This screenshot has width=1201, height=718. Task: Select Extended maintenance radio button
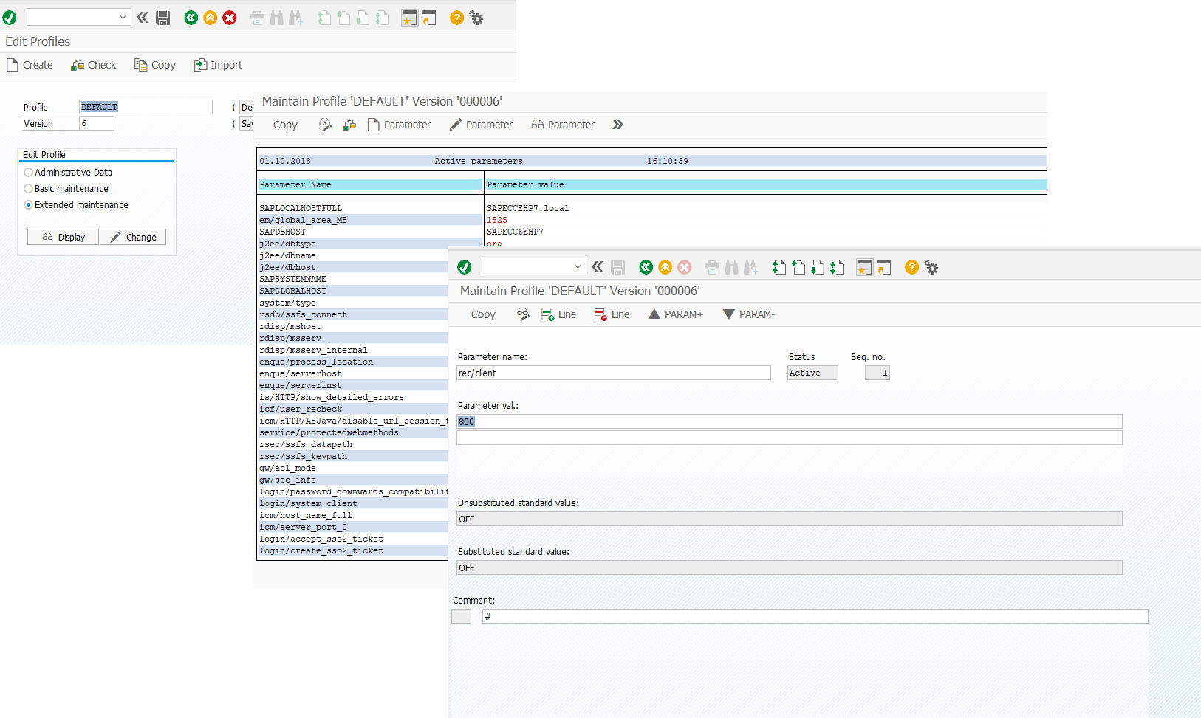28,205
